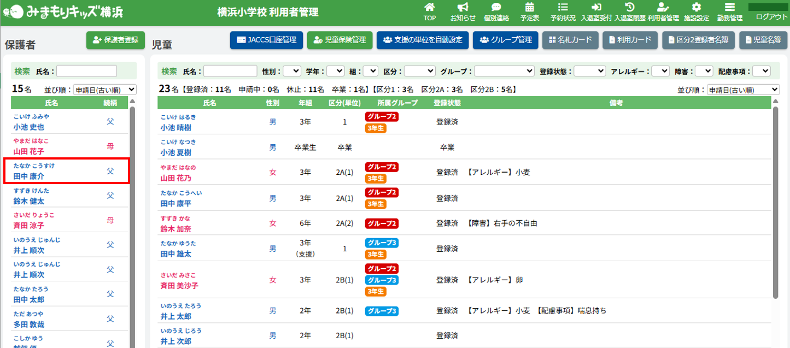Screen dimensions: 790x348
Task: Click ログアウト in the header
Action: (771, 17)
